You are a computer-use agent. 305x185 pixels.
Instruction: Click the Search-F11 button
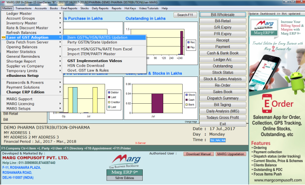click(185, 15)
